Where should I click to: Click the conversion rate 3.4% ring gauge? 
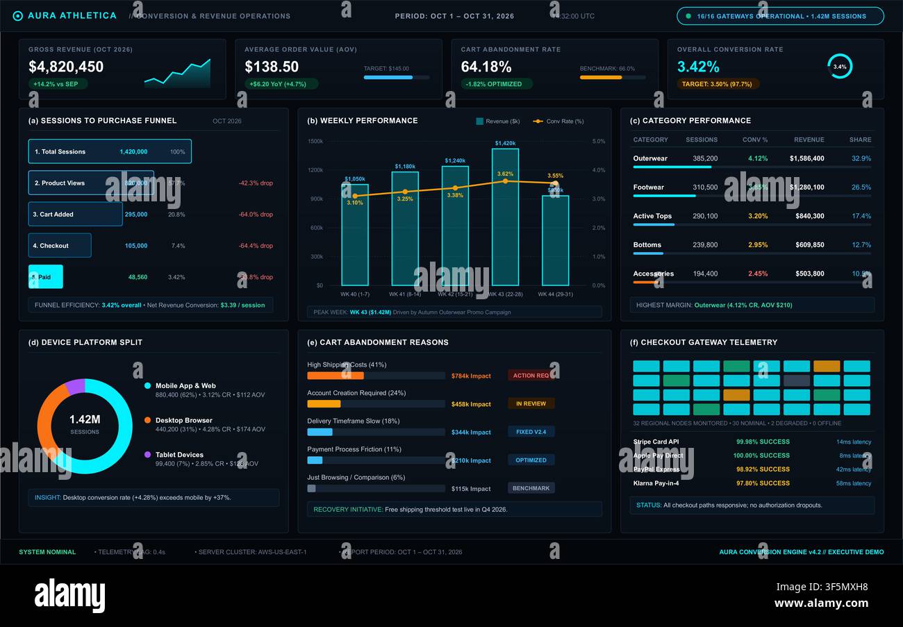(840, 67)
